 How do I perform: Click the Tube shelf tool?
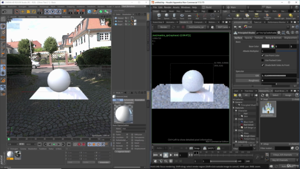coord(174,16)
